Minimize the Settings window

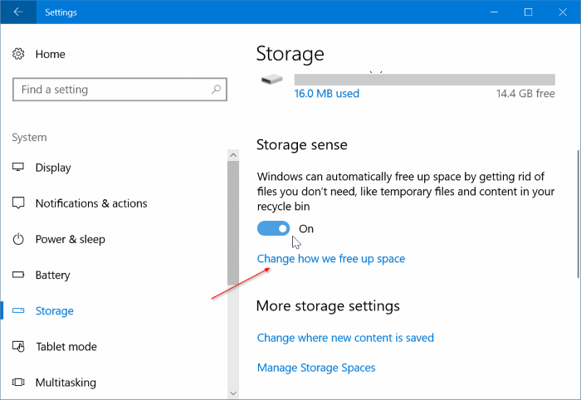click(x=494, y=12)
